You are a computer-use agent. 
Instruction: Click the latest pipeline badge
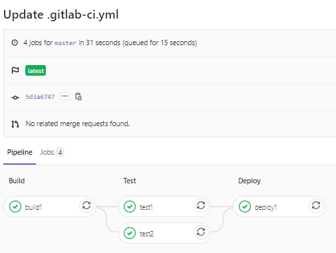[35, 70]
